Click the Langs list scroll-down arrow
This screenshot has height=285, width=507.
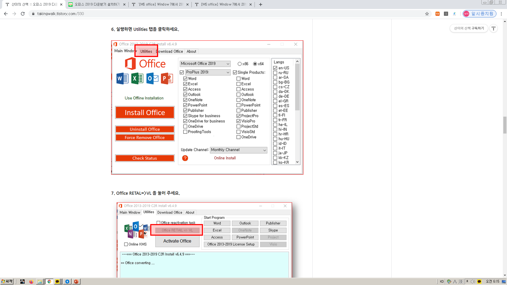coord(297,162)
